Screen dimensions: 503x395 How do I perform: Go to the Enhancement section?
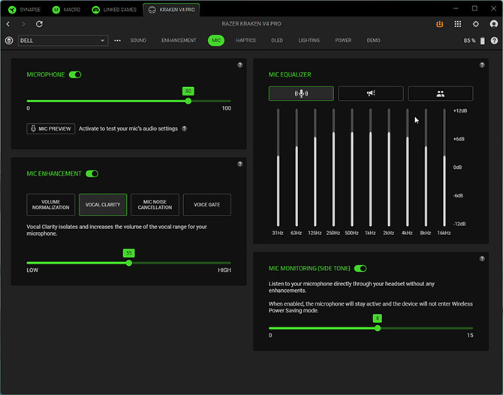tap(179, 41)
